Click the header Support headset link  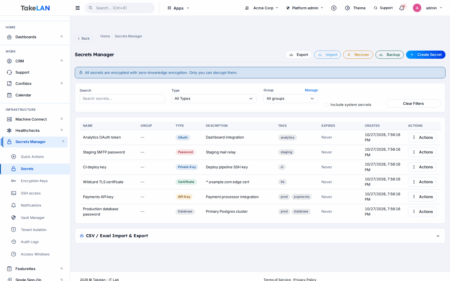pos(383,8)
